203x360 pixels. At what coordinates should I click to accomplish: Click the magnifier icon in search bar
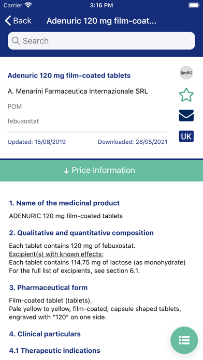(x=16, y=41)
